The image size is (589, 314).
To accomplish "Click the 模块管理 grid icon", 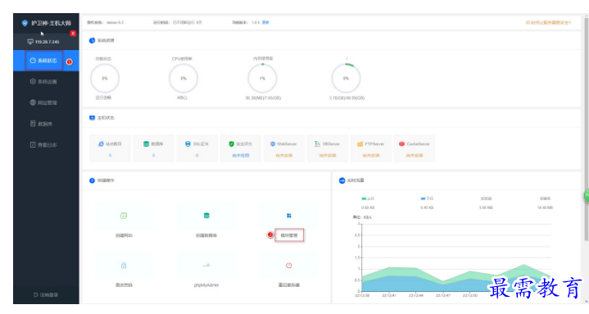I will 289,216.
